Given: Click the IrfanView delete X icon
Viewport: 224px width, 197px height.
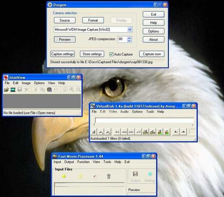Looking at the screenshot, I should point(27,90).
